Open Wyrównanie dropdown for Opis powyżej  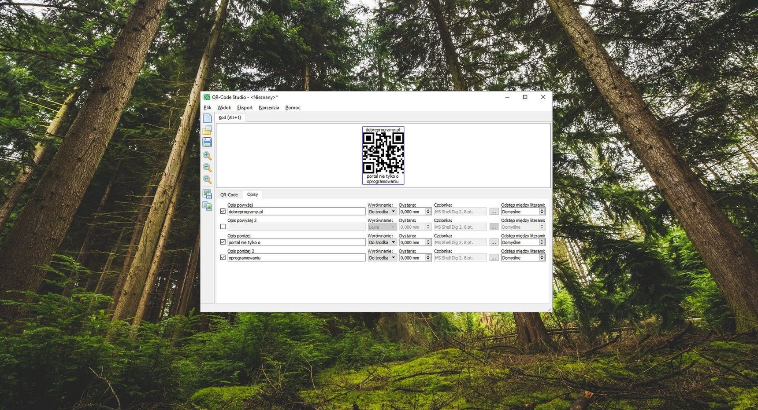point(382,212)
